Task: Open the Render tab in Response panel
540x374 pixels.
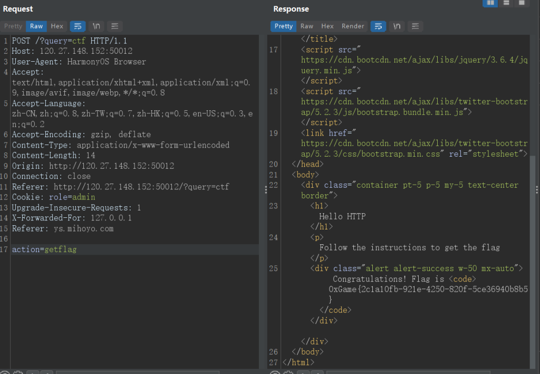Action: (x=353, y=26)
